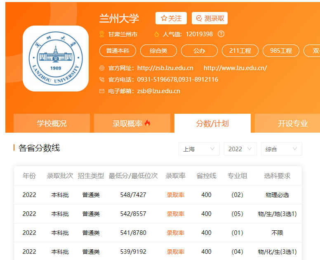Viewport: 320px width, 260px height.
Task: Click the question mark help icon
Action: point(221,34)
